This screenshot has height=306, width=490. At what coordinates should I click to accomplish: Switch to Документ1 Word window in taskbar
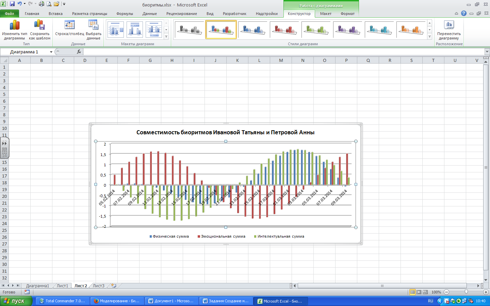tap(172, 301)
